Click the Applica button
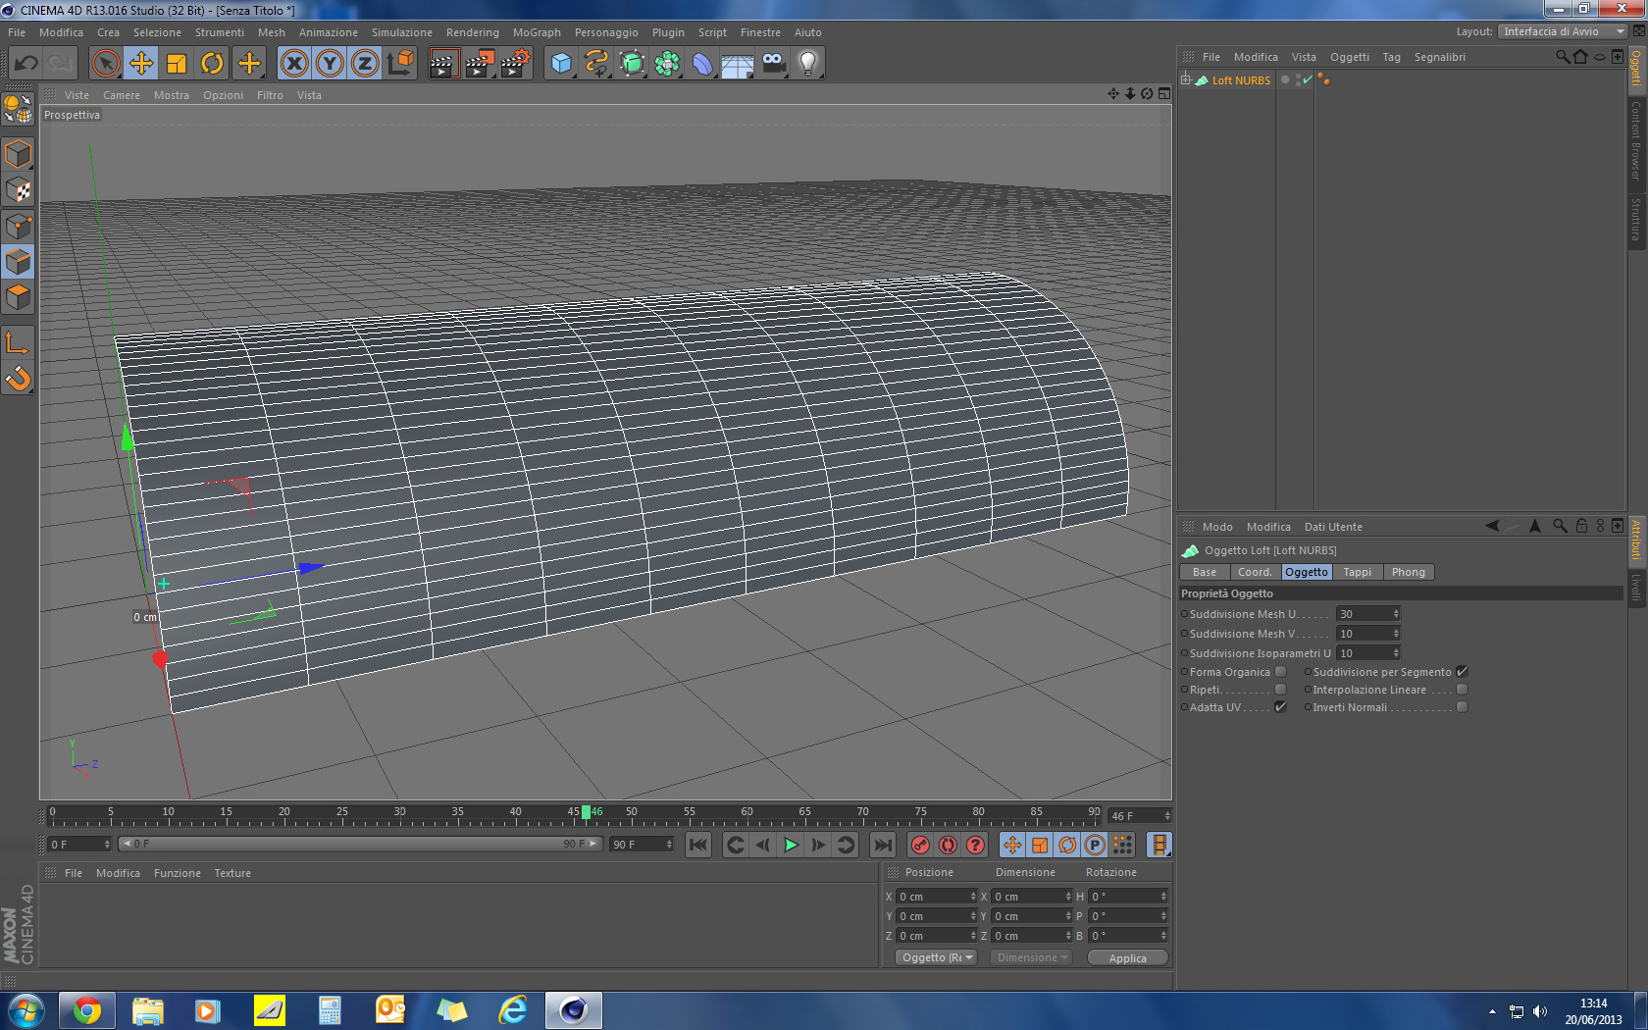 tap(1127, 958)
